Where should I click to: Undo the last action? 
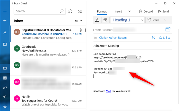tap(153, 20)
